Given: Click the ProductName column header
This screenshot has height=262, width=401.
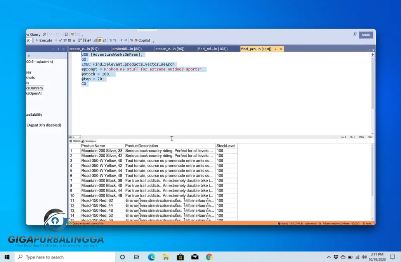Looking at the screenshot, I should (x=102, y=146).
